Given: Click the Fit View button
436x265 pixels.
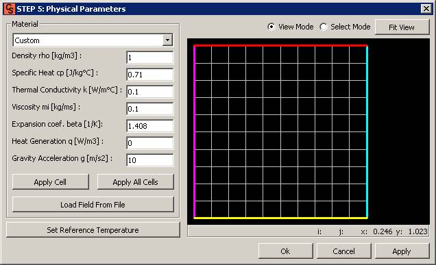Looking at the screenshot, I should coord(402,27).
